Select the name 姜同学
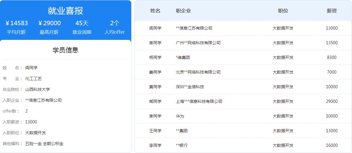 [155, 72]
